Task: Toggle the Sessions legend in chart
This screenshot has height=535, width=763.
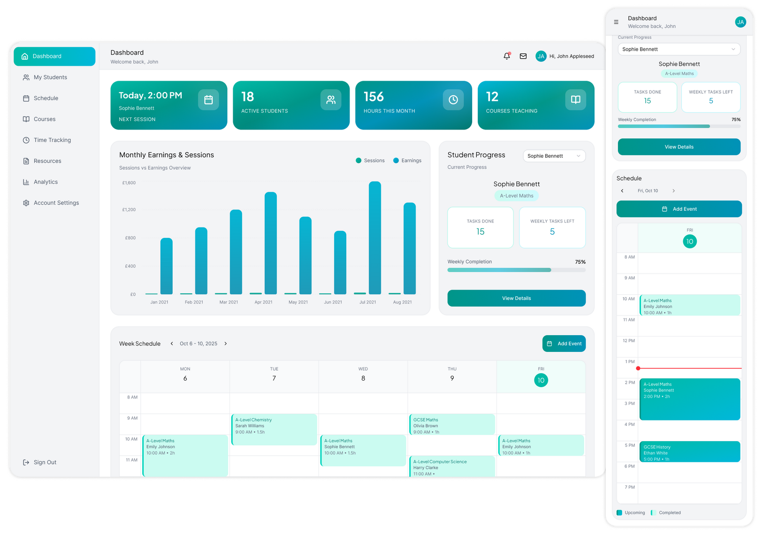Action: point(370,160)
